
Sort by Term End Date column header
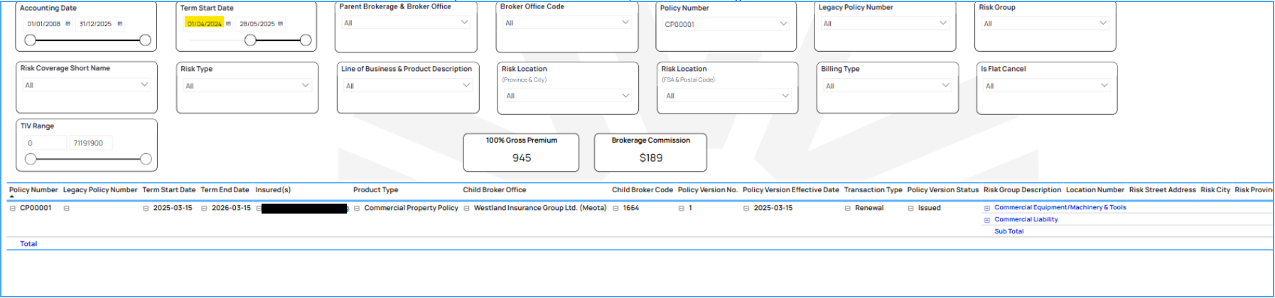[x=225, y=189]
